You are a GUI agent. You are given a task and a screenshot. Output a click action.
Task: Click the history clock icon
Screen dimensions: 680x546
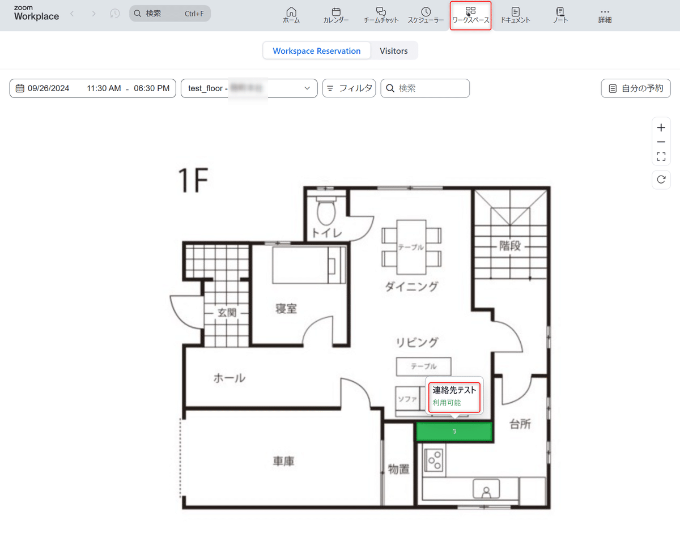coord(115,14)
